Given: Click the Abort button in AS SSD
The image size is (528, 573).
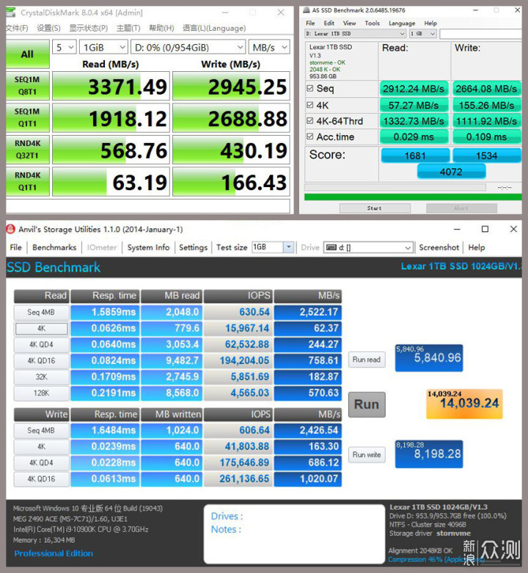Looking at the screenshot, I should (x=461, y=208).
